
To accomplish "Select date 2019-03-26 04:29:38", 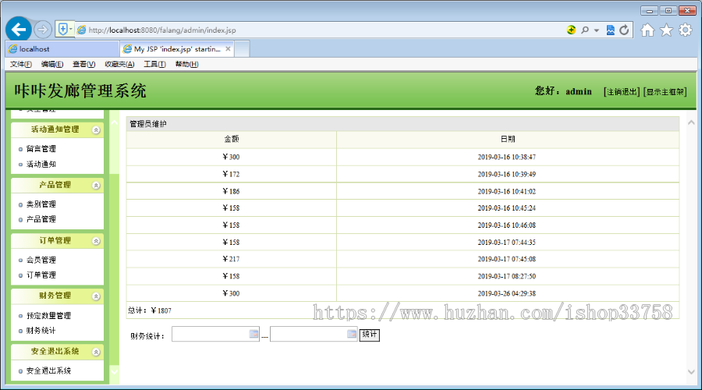I will pyautogui.click(x=507, y=294).
